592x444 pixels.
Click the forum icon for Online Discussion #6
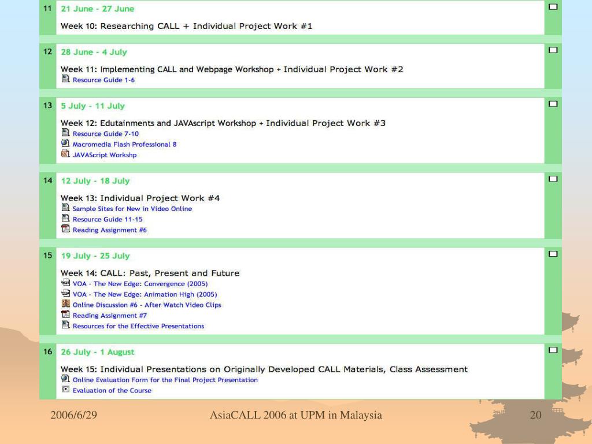[66, 304]
